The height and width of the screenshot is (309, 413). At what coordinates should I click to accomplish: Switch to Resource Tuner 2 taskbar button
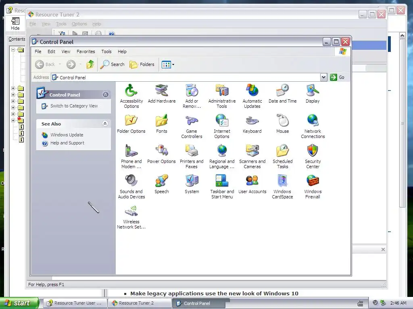click(140, 303)
